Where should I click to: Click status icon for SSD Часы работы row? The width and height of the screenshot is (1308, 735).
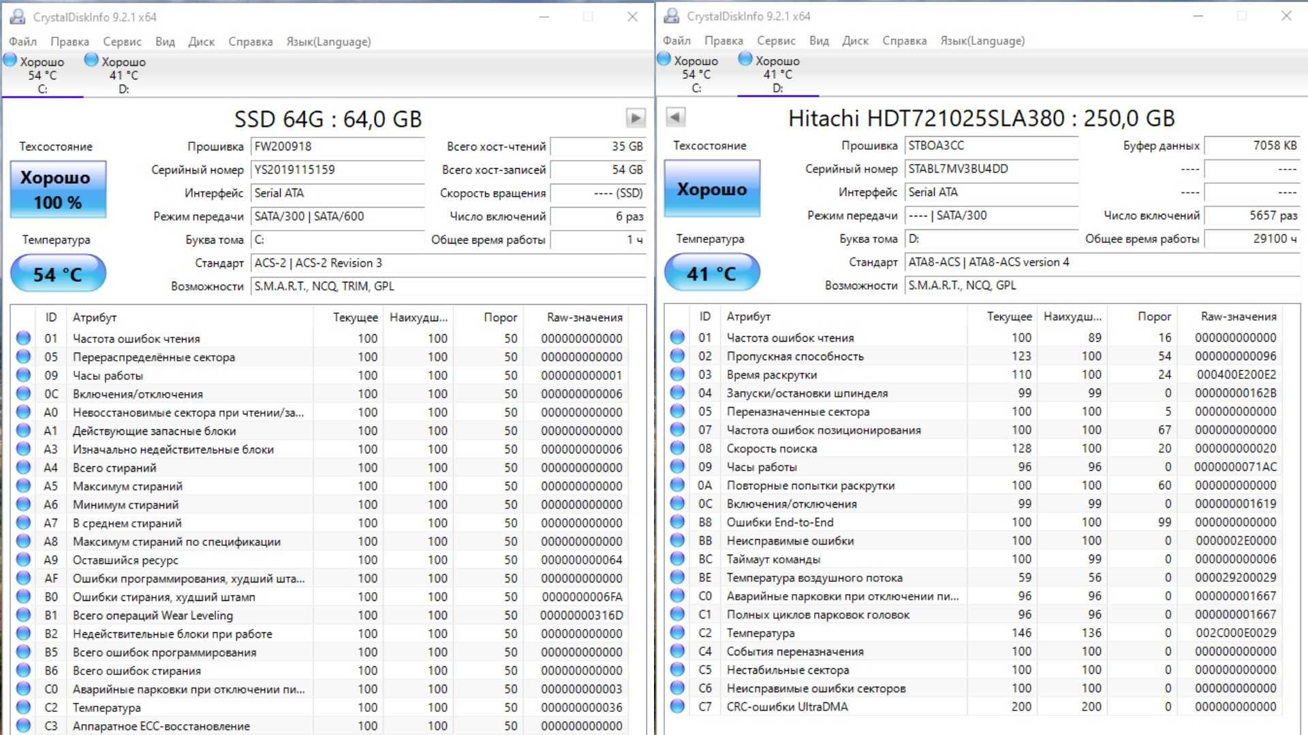[x=23, y=375]
